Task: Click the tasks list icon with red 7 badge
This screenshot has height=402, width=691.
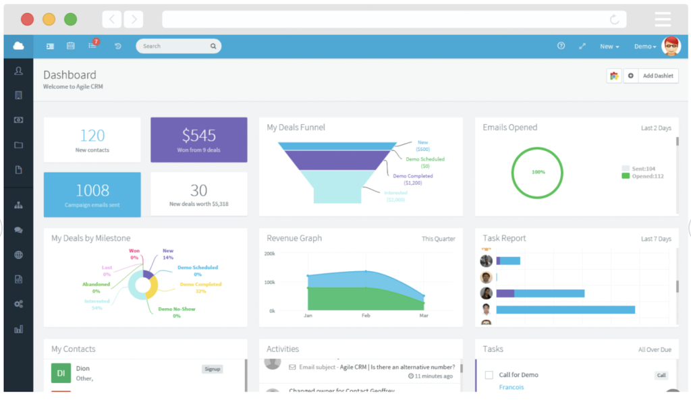Action: tap(92, 46)
